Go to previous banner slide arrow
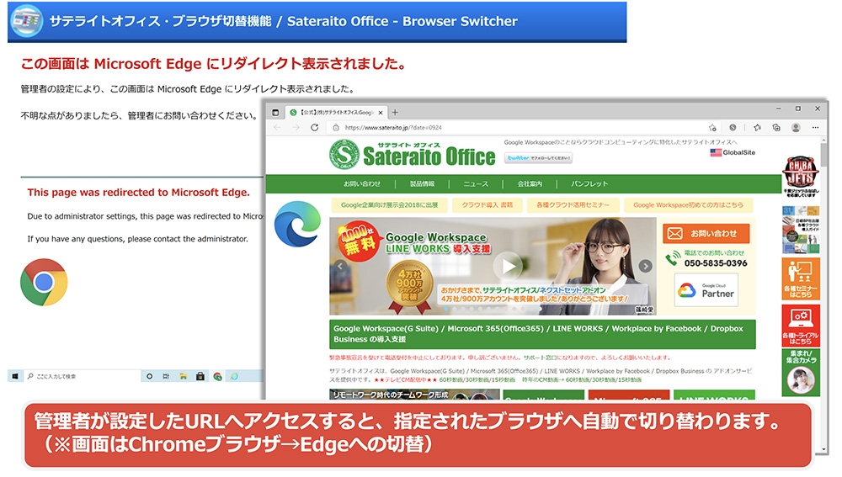Screen dimensions: 842x477 tap(340, 266)
